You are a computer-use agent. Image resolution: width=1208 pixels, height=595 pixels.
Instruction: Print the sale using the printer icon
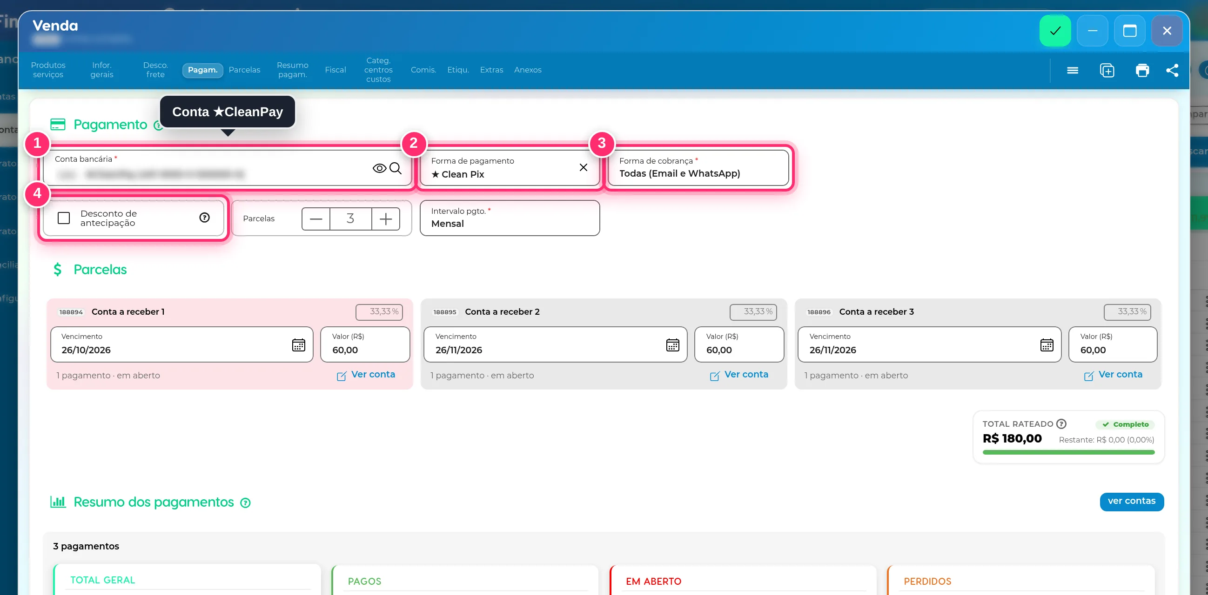click(x=1142, y=70)
